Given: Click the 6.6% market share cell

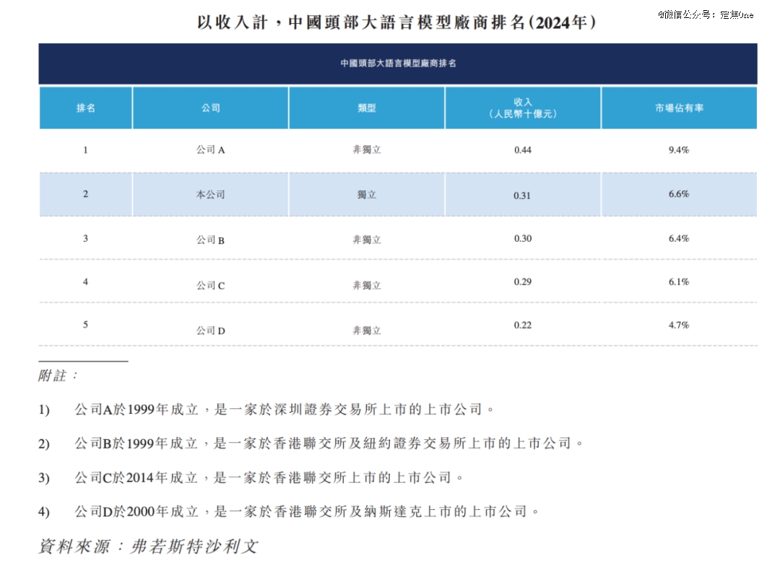Looking at the screenshot, I should (x=679, y=194).
